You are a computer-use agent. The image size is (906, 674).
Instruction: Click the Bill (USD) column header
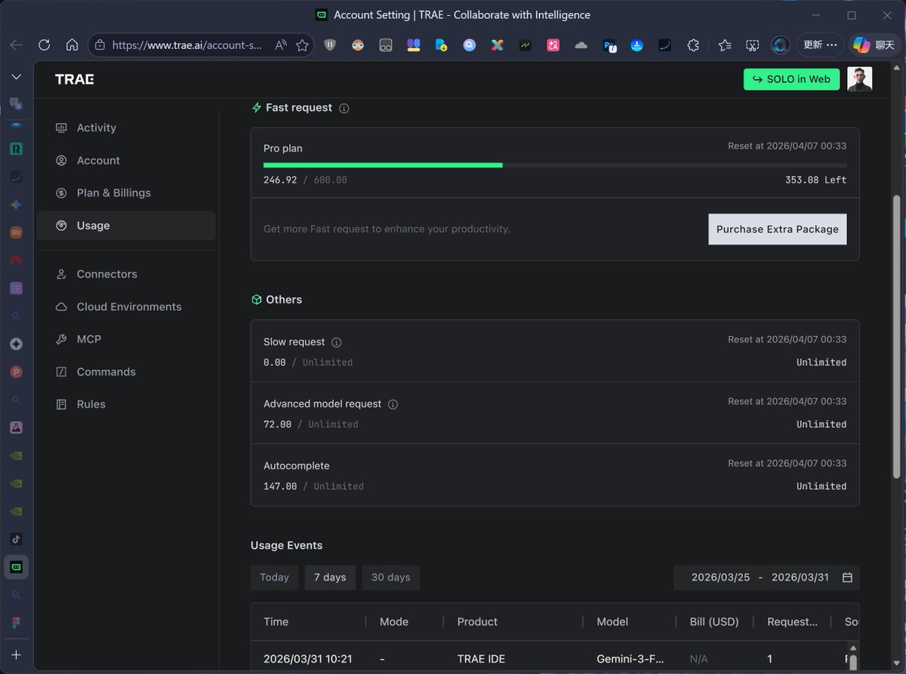[x=714, y=621]
